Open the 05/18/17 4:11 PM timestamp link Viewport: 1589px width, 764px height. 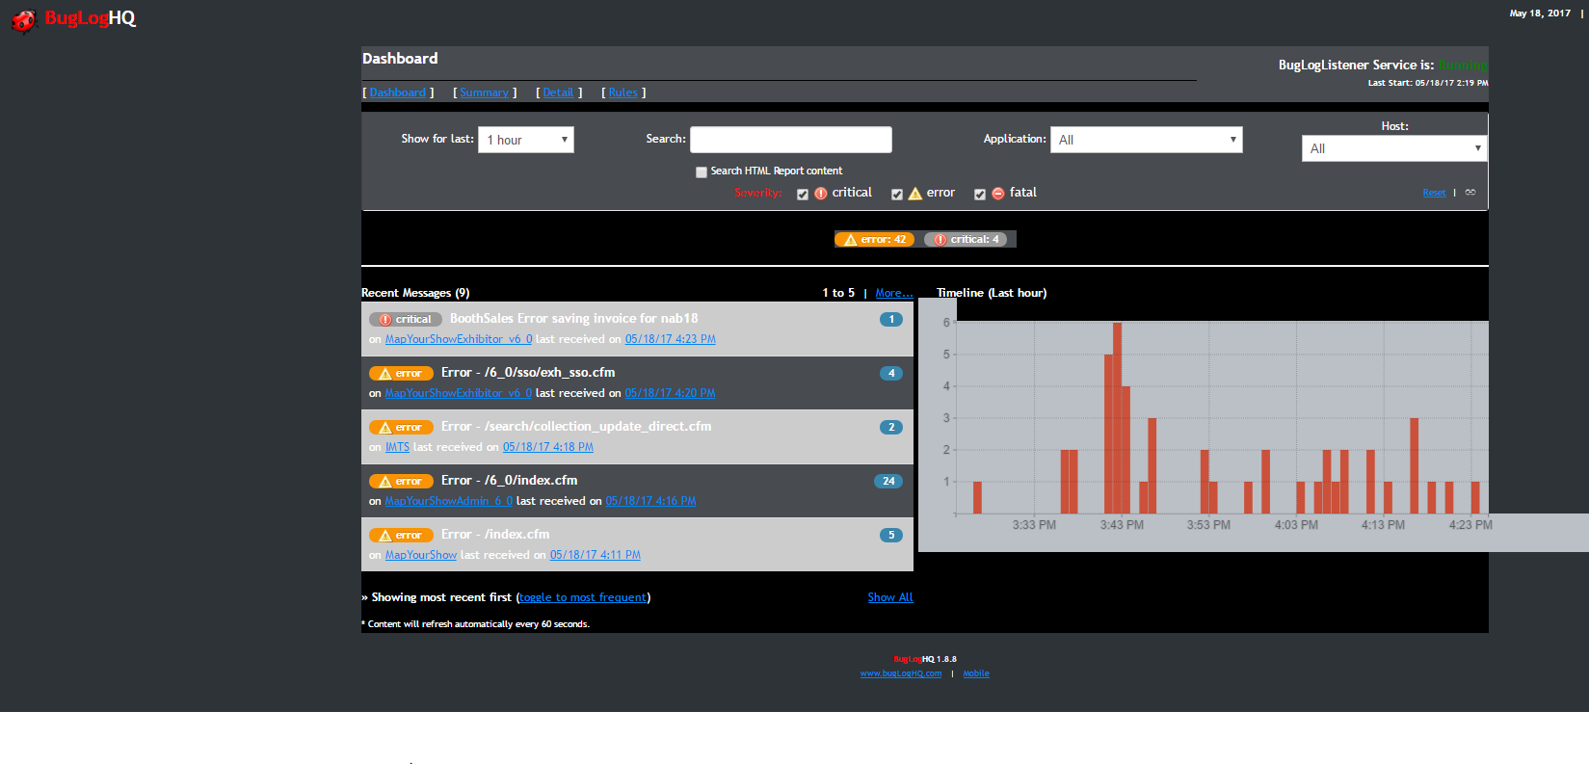(x=596, y=555)
